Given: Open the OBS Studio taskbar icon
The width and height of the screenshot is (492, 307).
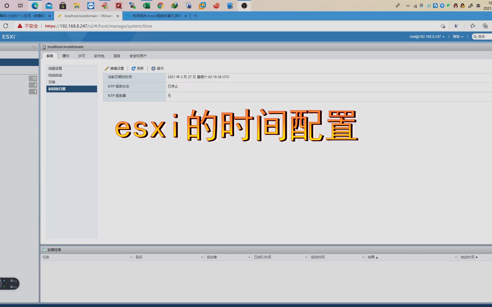Looking at the screenshot, I should pos(244,5).
